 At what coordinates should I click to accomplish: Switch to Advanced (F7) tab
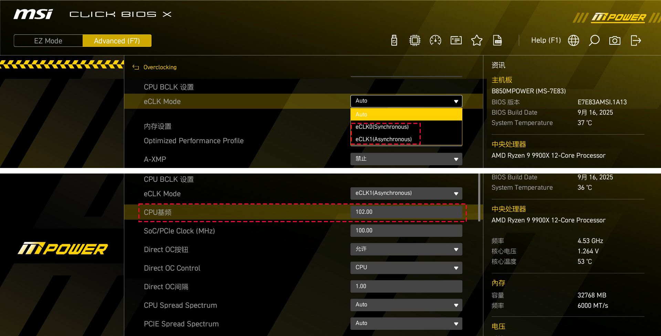[x=117, y=41]
